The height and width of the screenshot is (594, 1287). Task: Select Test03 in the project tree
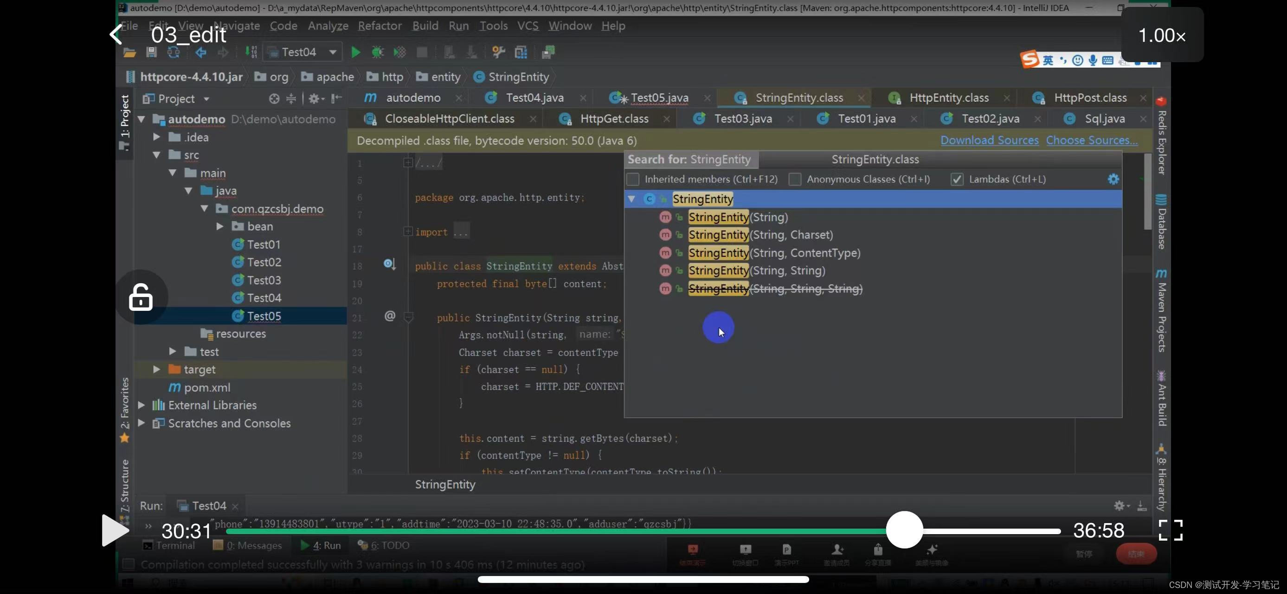coord(264,280)
